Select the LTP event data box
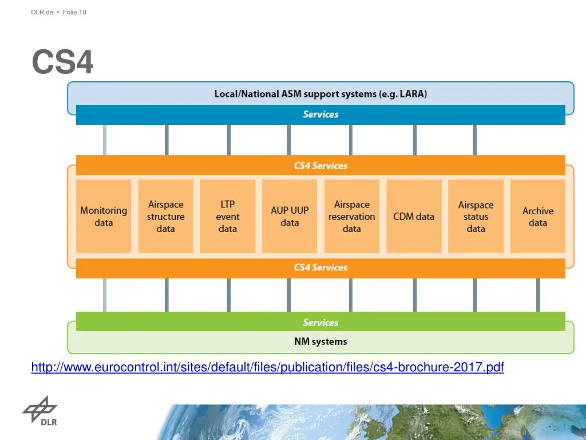The width and height of the screenshot is (586, 440). (x=228, y=217)
